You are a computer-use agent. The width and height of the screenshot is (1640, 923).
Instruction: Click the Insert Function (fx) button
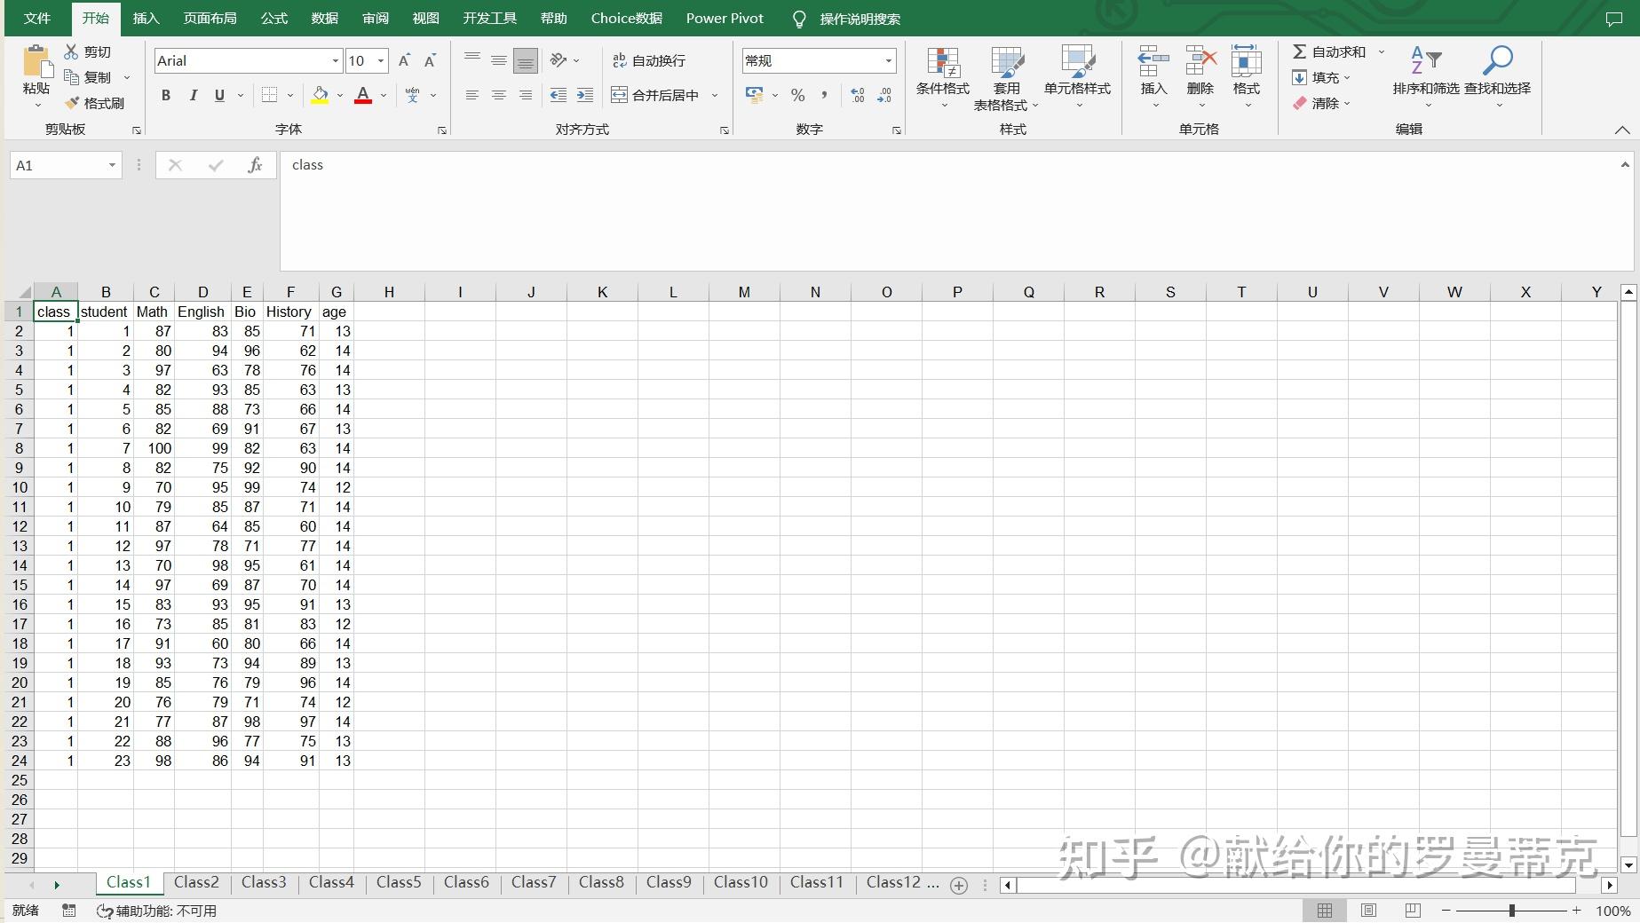click(x=255, y=165)
